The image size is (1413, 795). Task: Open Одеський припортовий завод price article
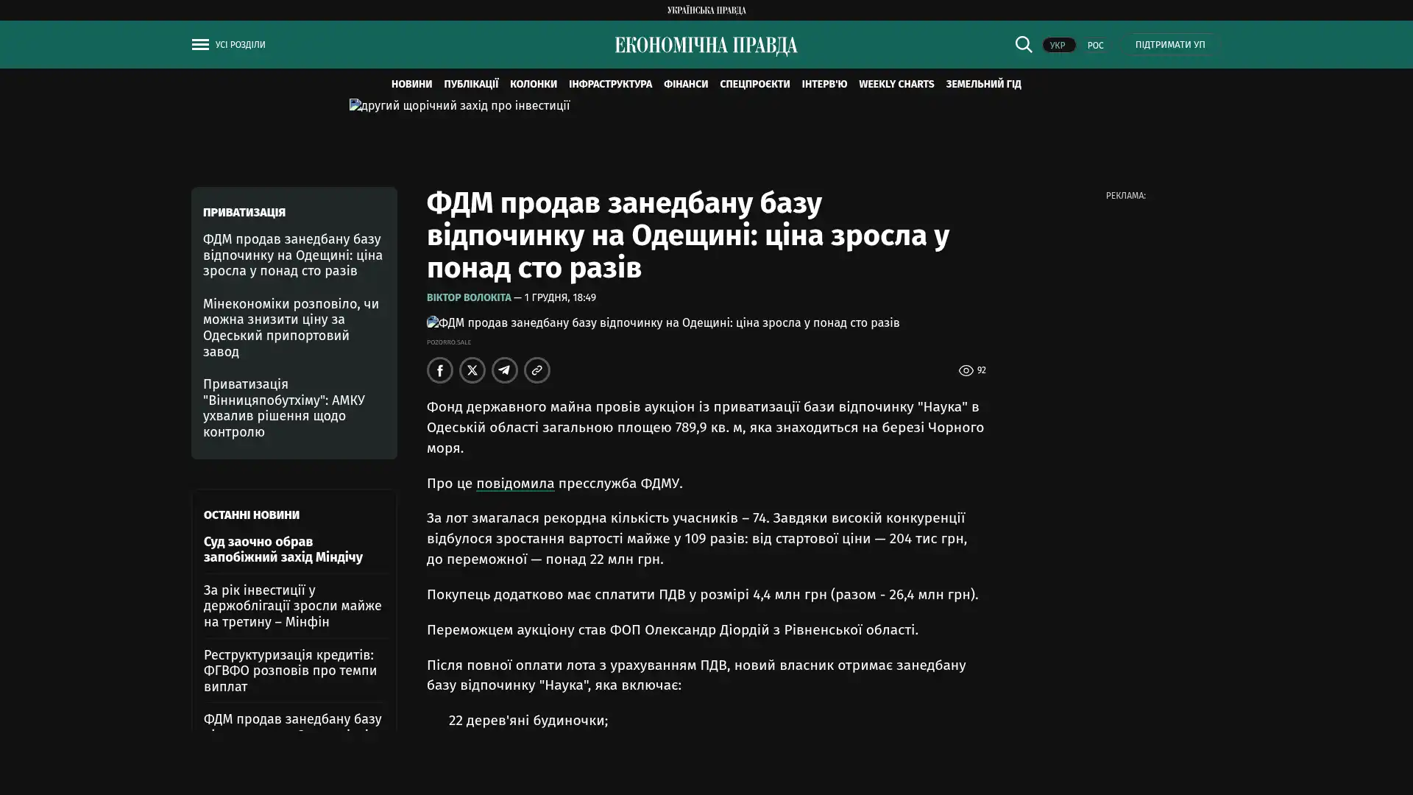(x=291, y=328)
